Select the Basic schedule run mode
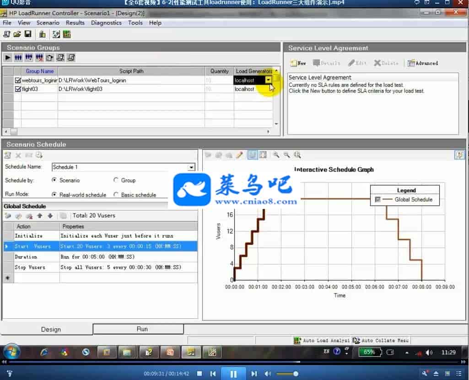The image size is (469, 380). click(x=116, y=195)
